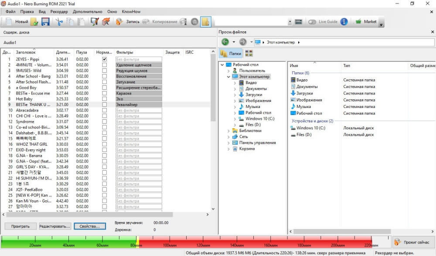The image size is (436, 256).
Task: Open Загрузки folder in file list
Action: point(302,93)
